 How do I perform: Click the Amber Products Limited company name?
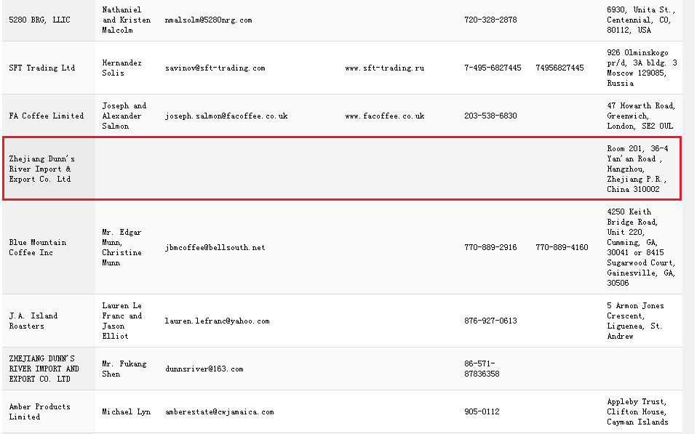click(x=39, y=412)
